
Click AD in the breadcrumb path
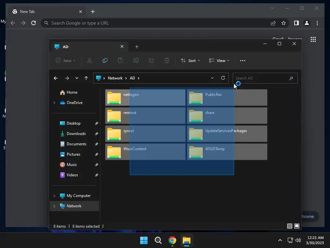click(x=132, y=78)
